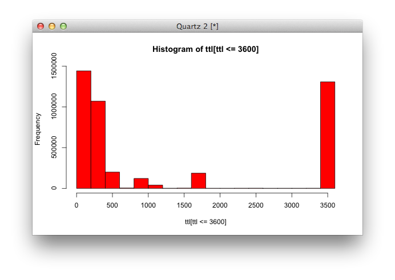
Task: Click the x-axis tick label '500'
Action: point(112,205)
